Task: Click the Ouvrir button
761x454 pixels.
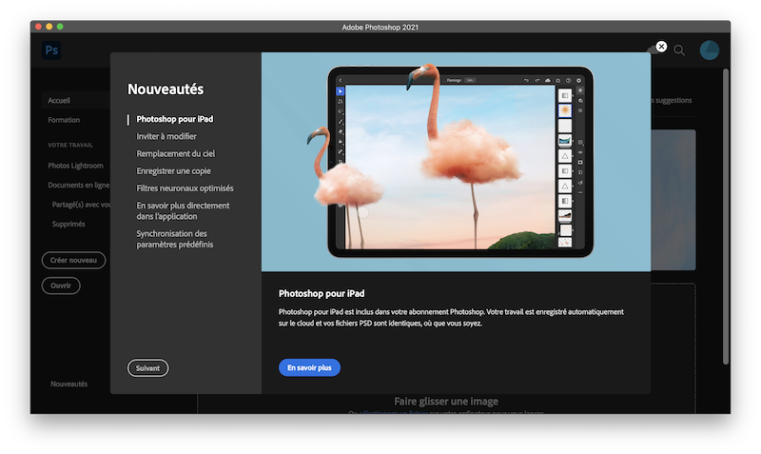Action: (x=61, y=286)
